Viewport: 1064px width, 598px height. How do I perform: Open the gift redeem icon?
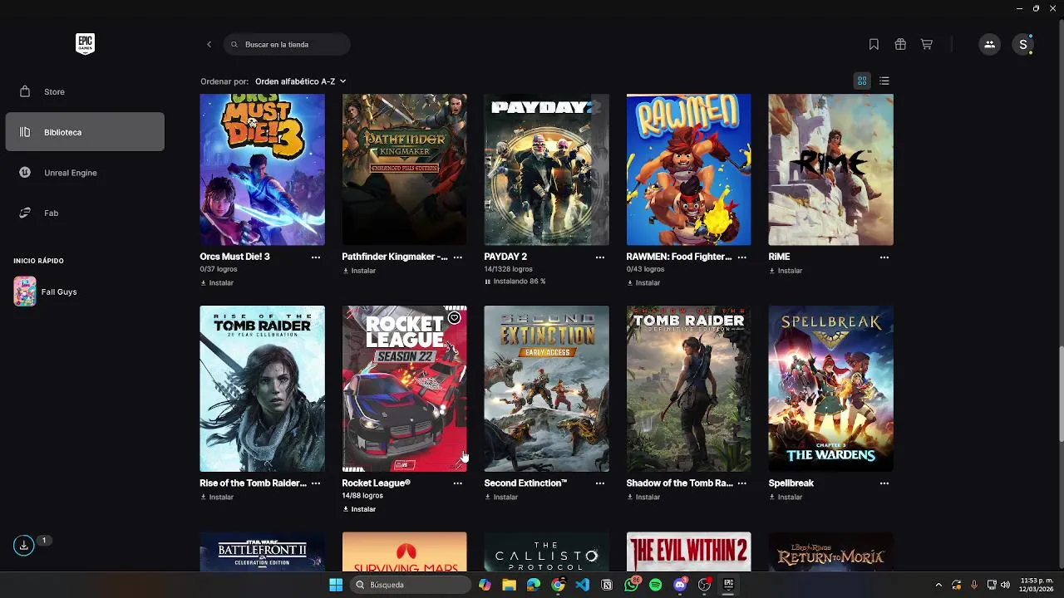coord(900,44)
